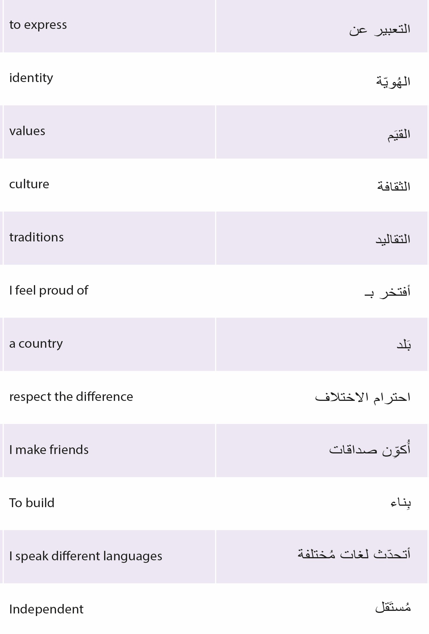Click the 'a country' cell
Image resolution: width=429 pixels, height=634 pixels.
(x=109, y=344)
